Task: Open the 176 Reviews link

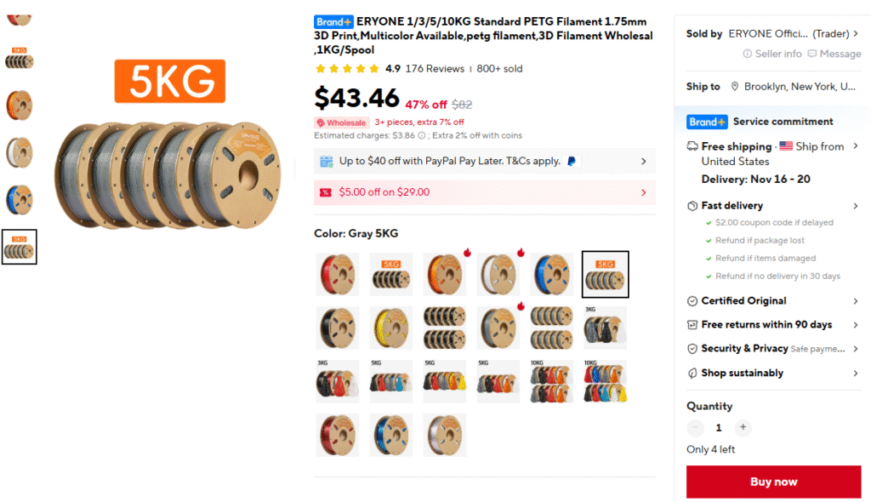Action: (x=435, y=69)
